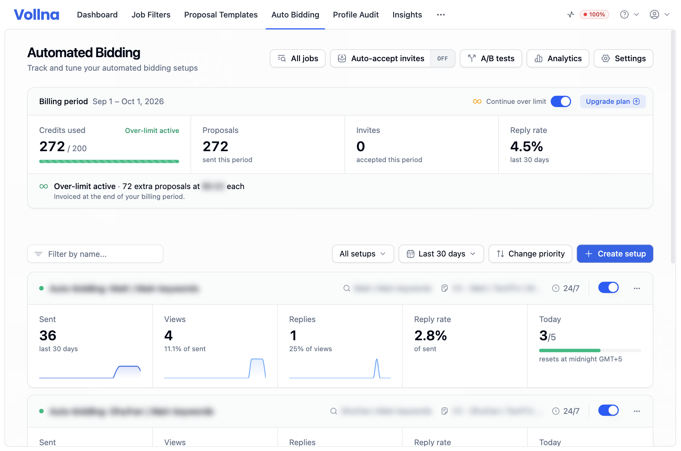
Task: Click the 'Over-limit active' green label in Credits used
Action: [x=152, y=131]
